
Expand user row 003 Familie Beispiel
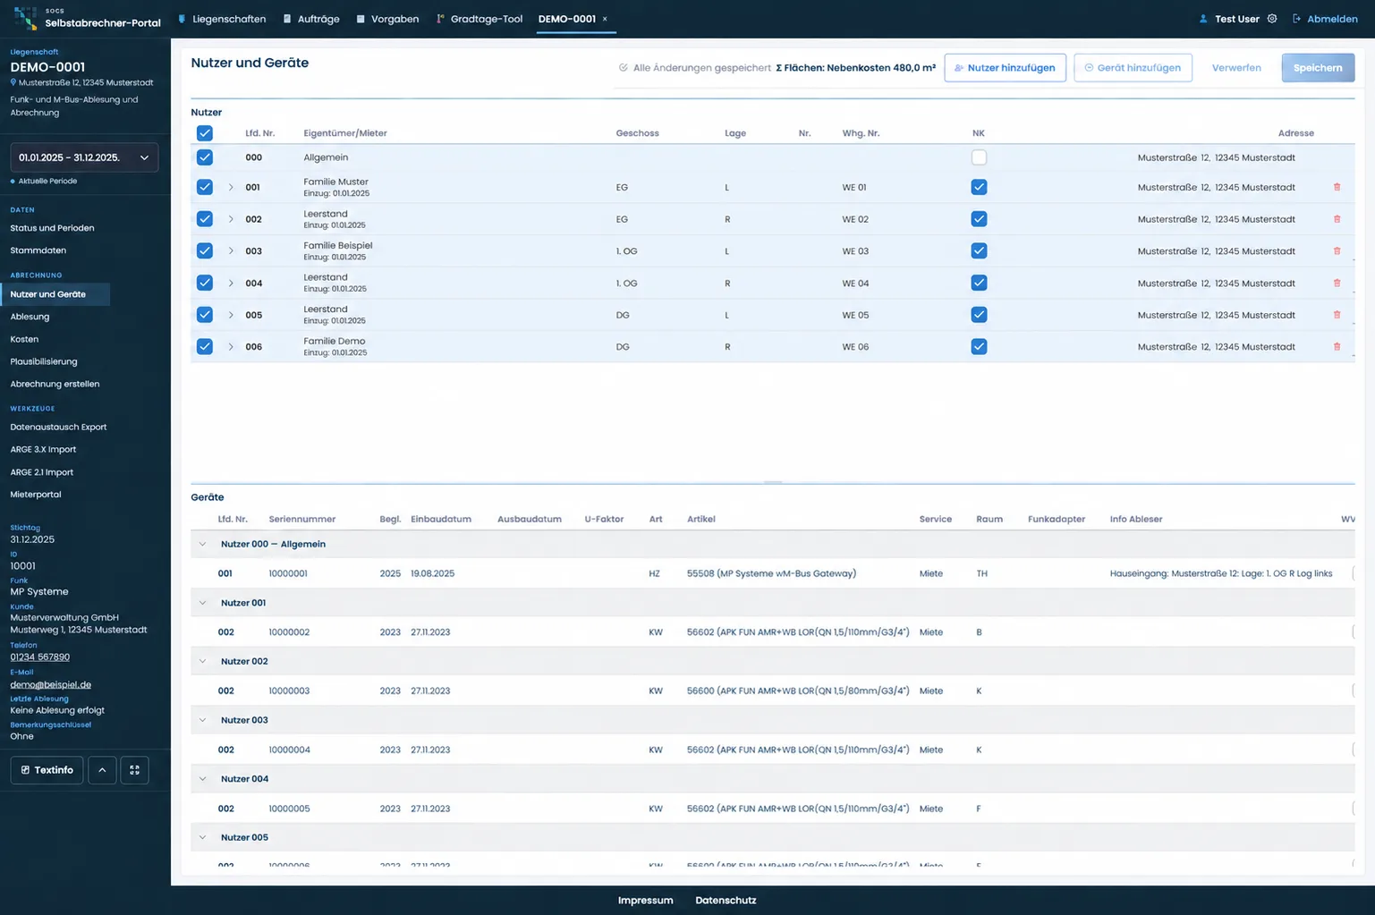pos(231,251)
